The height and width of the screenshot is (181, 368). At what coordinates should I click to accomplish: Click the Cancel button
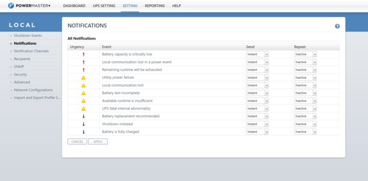point(77,141)
